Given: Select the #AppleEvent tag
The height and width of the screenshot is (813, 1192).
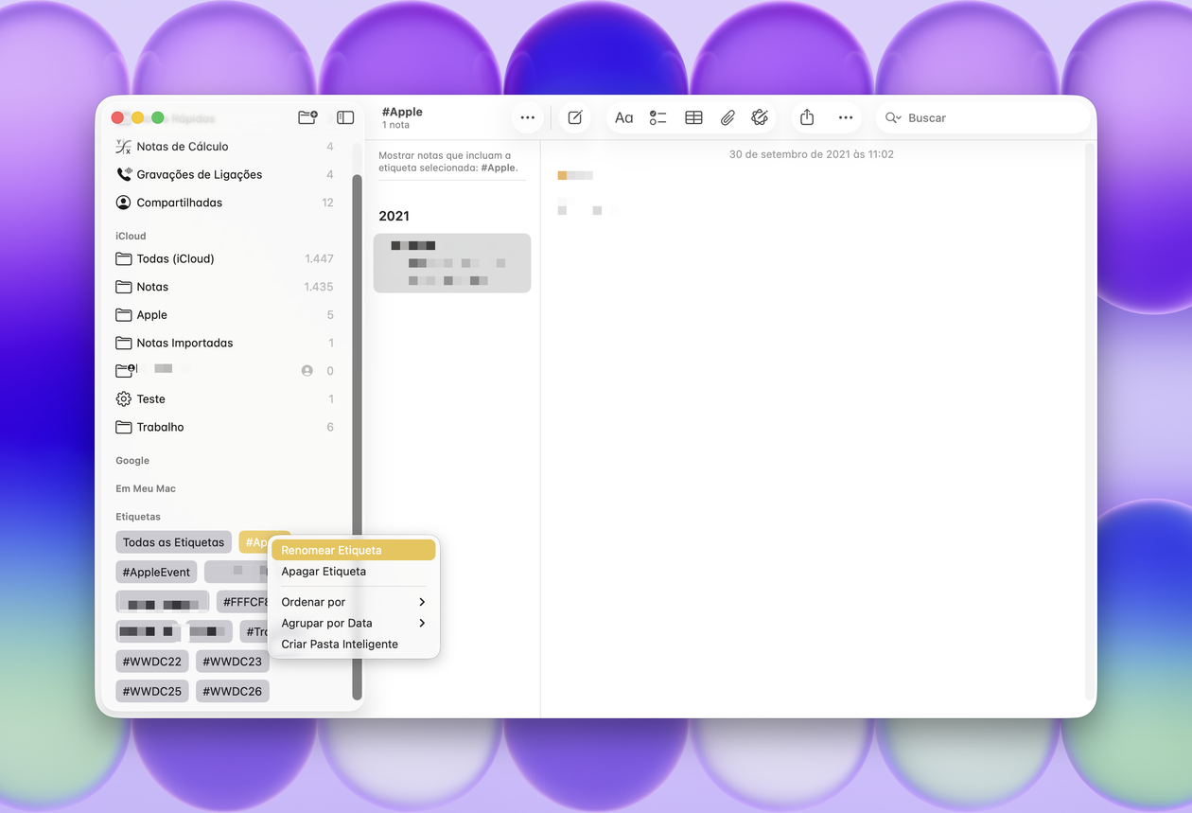Looking at the screenshot, I should (156, 573).
